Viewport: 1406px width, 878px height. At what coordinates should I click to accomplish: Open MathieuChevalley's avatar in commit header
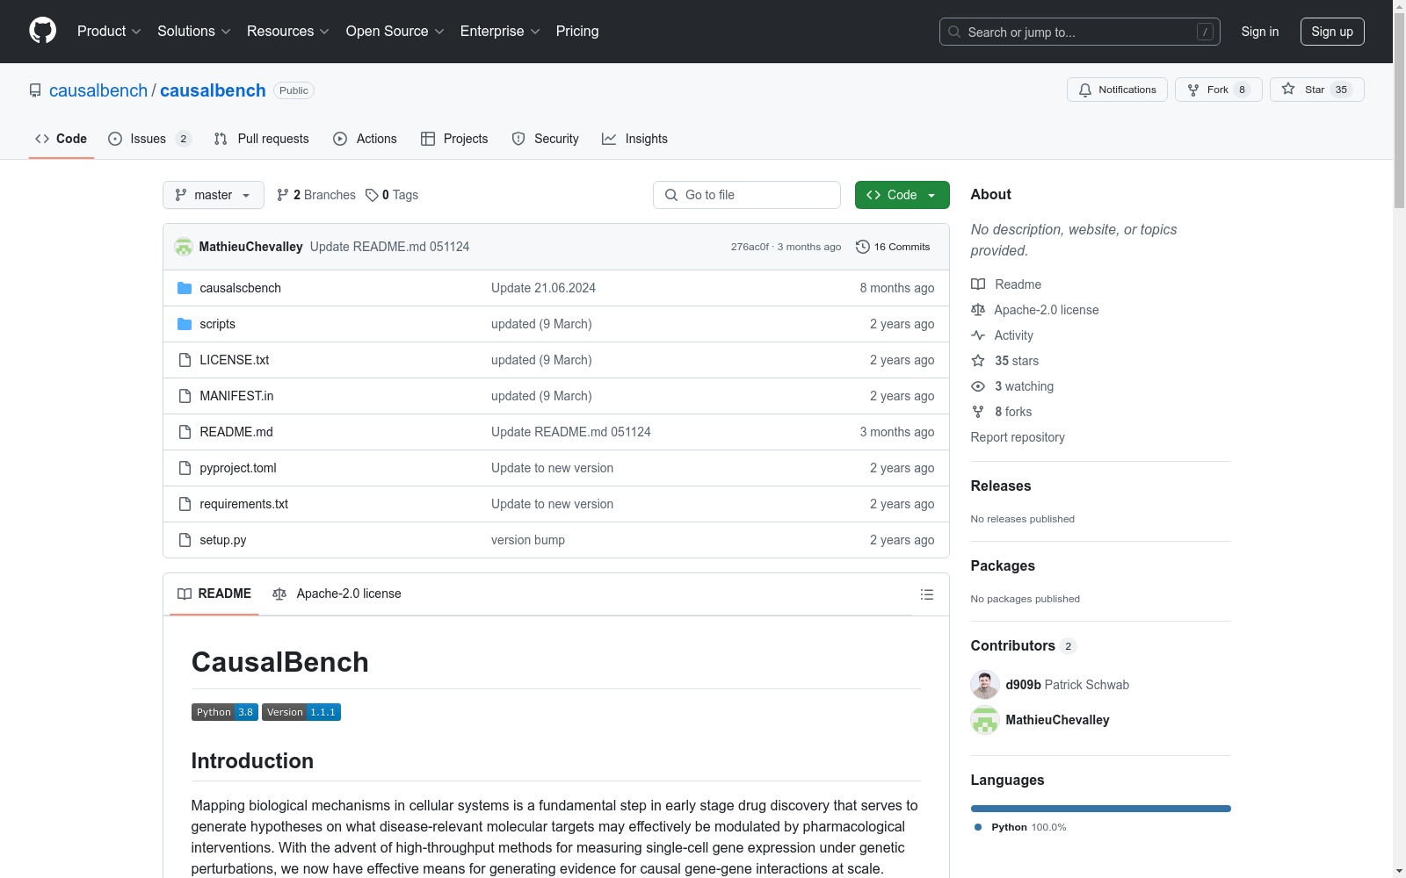coord(184,247)
